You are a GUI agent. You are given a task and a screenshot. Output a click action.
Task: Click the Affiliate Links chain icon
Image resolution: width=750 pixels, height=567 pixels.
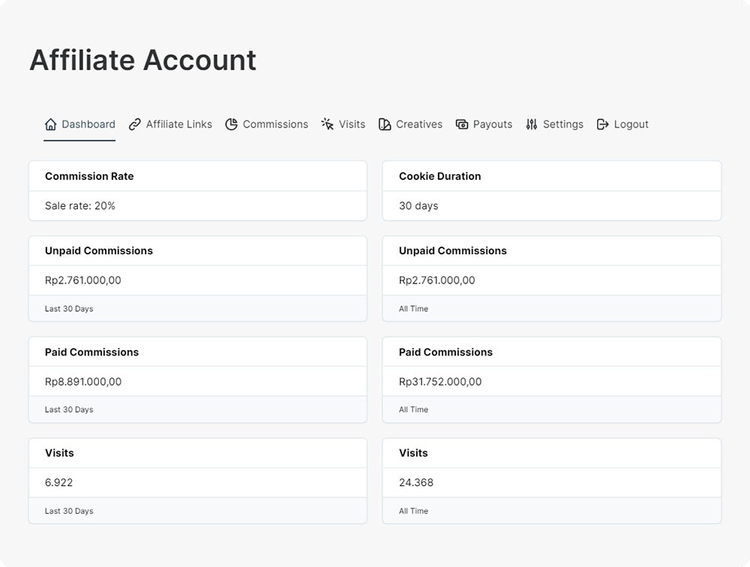(x=135, y=124)
